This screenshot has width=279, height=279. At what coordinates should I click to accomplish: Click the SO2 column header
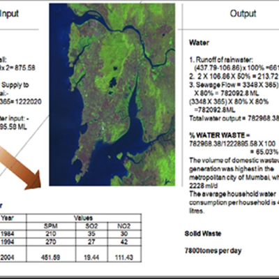91,226
